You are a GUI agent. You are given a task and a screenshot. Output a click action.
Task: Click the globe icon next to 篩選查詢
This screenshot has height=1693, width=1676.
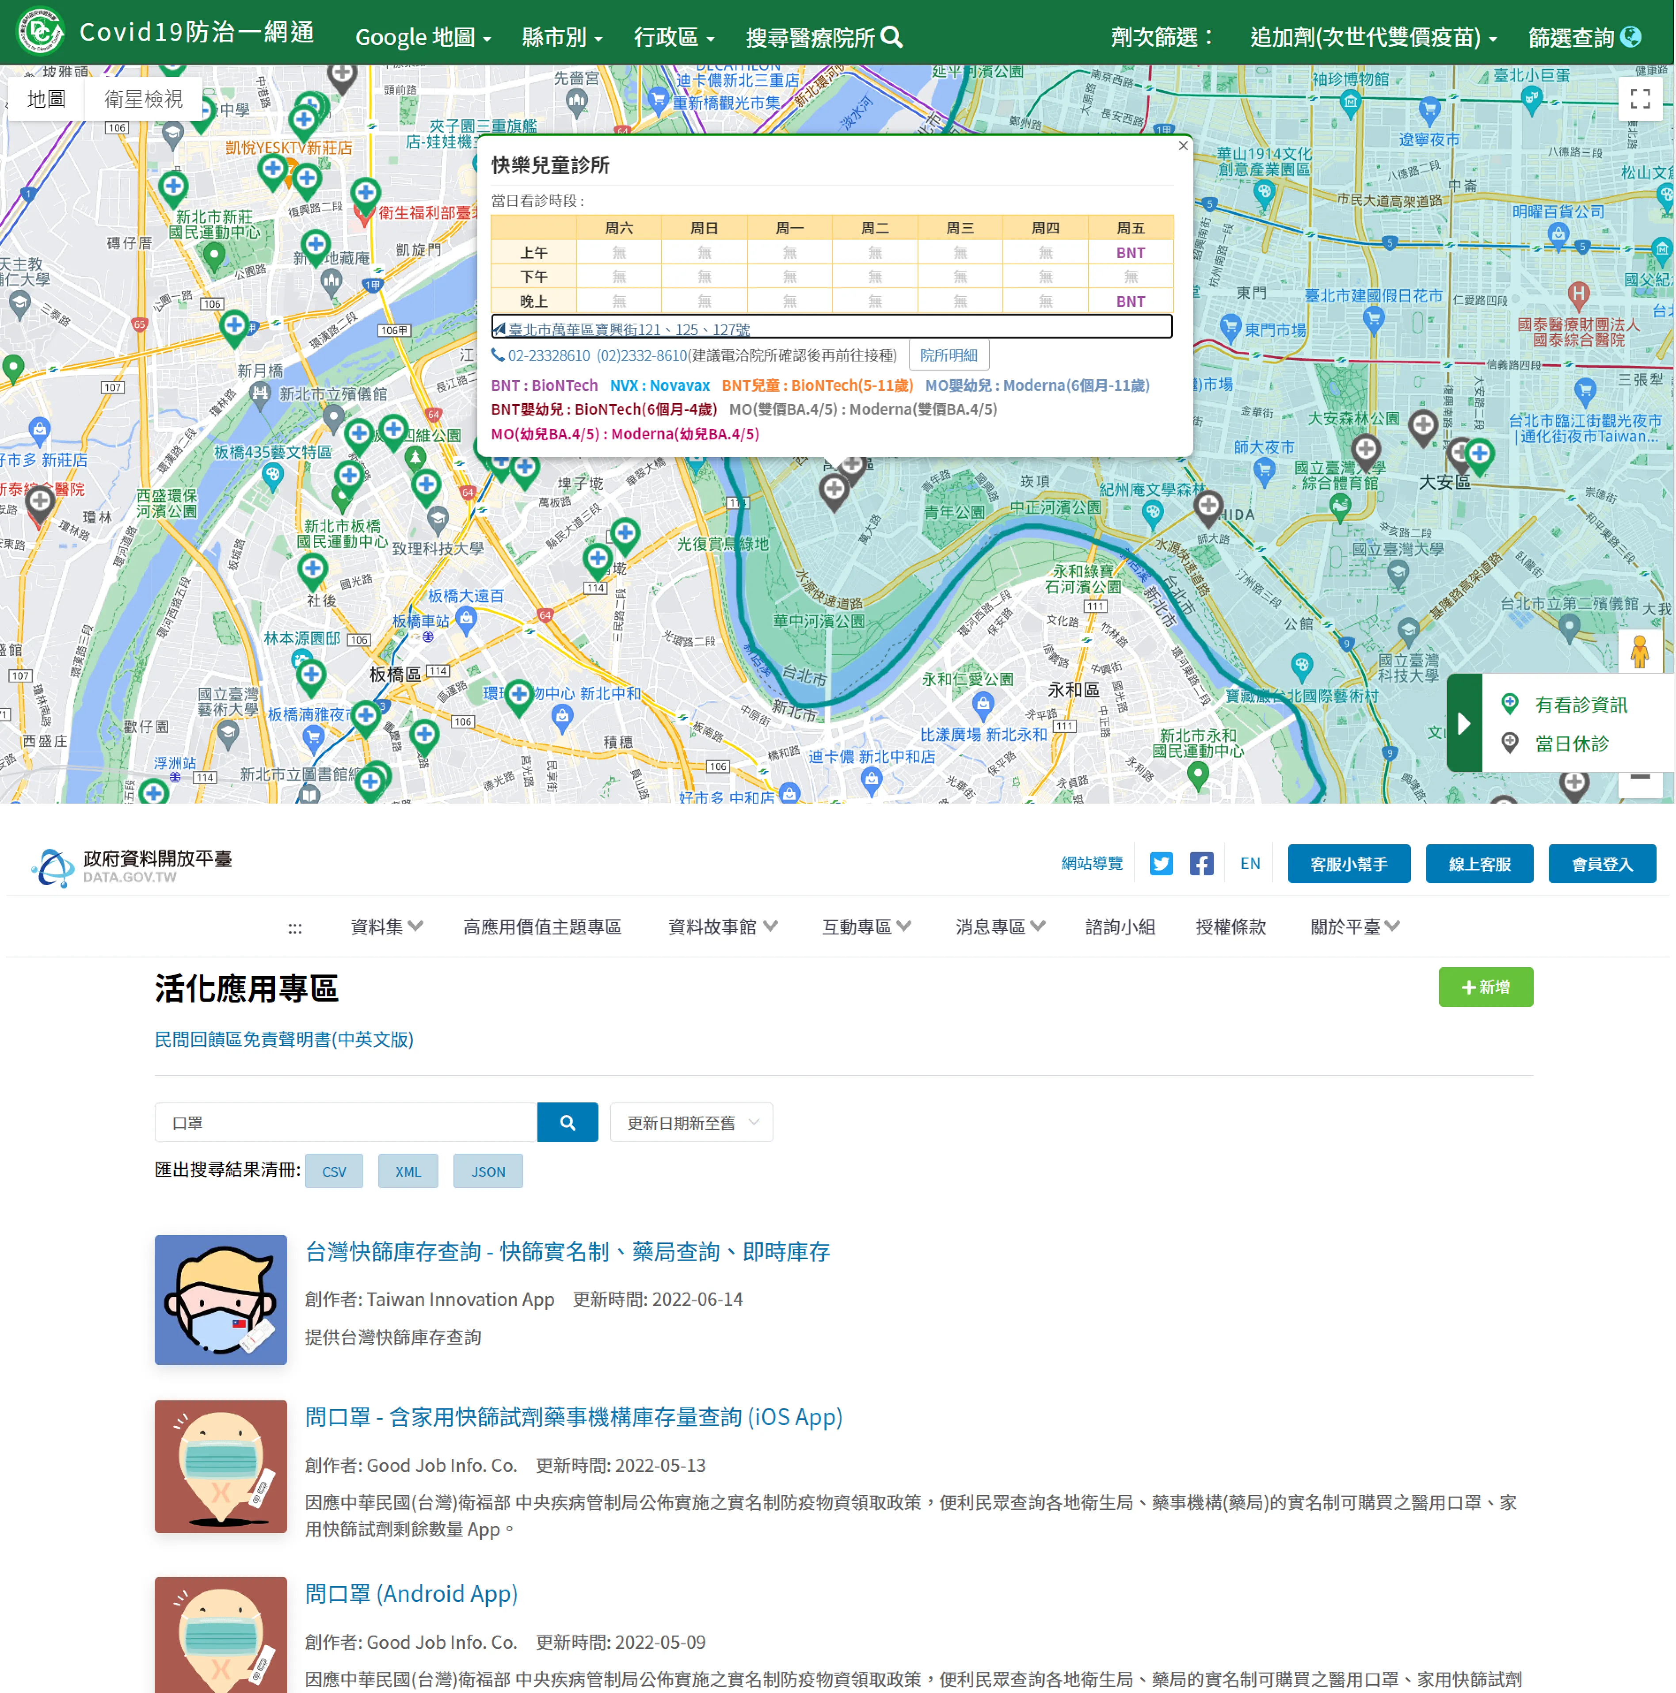[1630, 37]
